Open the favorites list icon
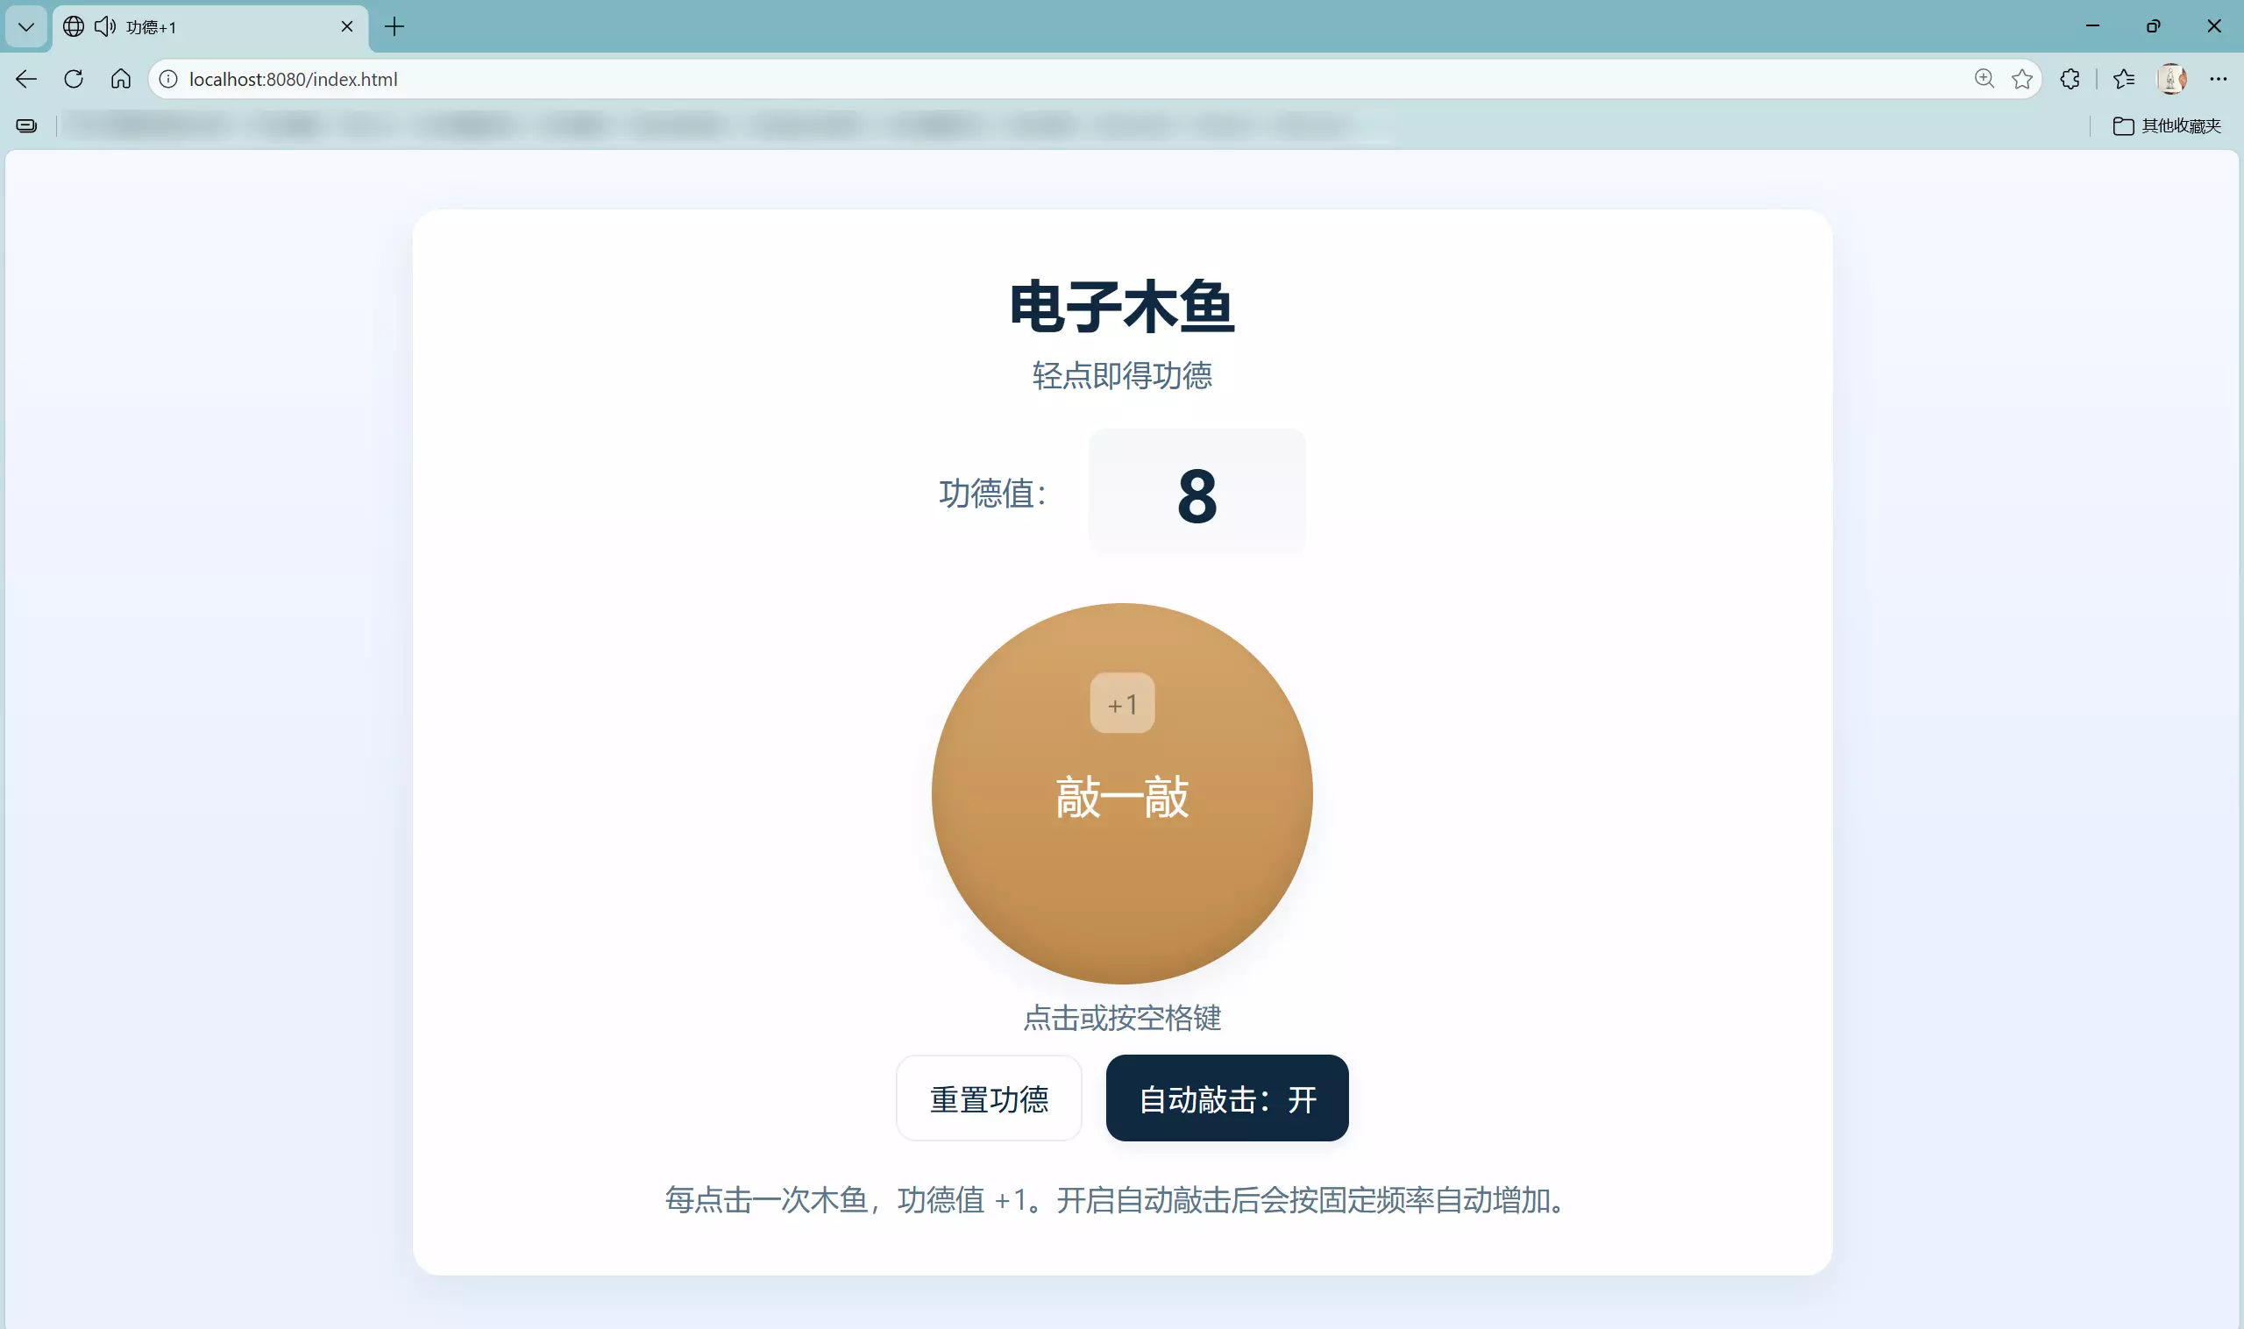The width and height of the screenshot is (2244, 1329). (x=2123, y=79)
